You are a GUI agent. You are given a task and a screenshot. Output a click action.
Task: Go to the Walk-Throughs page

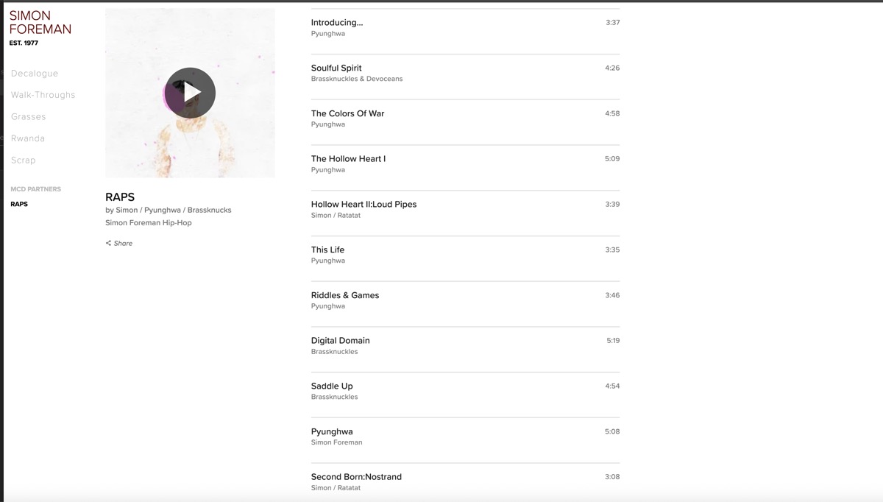tap(43, 95)
